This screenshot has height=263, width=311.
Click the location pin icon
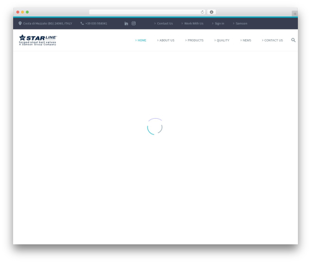[20, 24]
